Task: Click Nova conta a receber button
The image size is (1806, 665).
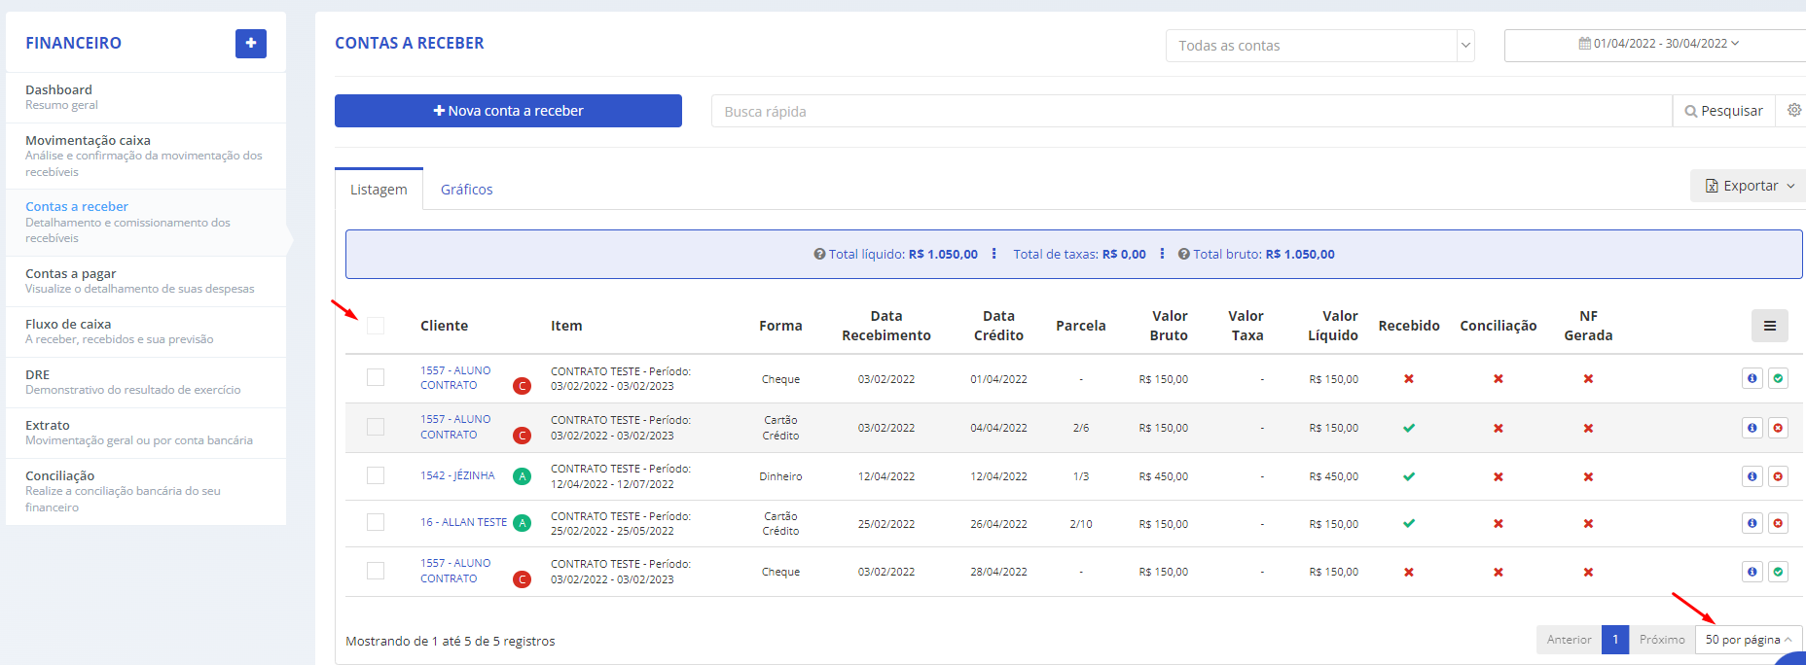Action: pyautogui.click(x=508, y=111)
